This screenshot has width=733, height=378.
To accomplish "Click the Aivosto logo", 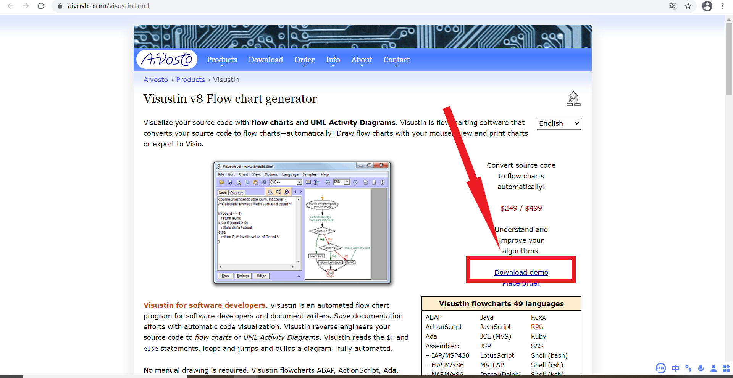I will point(167,59).
